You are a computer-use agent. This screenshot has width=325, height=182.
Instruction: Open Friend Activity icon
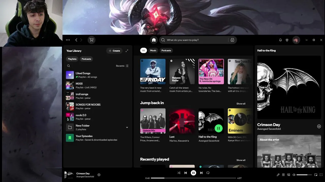[287, 40]
